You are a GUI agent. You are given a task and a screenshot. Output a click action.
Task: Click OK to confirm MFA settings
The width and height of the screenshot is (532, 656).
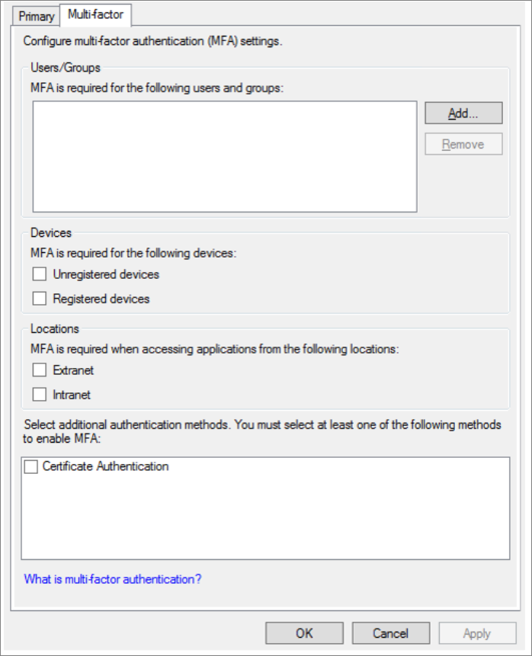pos(304,632)
